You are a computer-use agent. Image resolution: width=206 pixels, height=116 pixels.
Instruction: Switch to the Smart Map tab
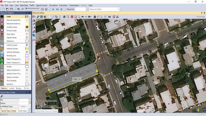pyautogui.click(x=22, y=111)
